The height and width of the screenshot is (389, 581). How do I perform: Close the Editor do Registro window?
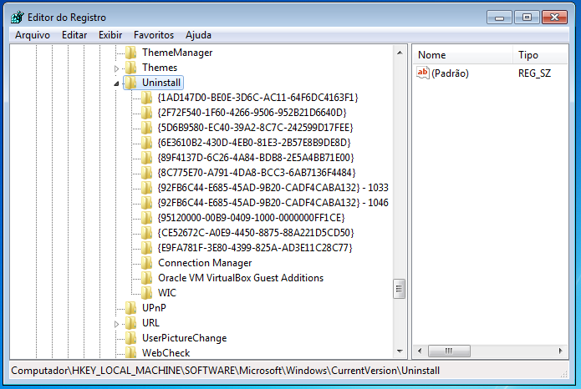click(x=554, y=18)
